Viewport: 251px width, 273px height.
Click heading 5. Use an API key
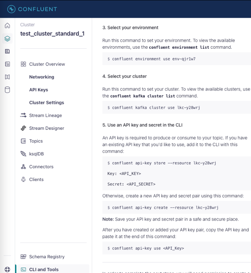coord(143,125)
